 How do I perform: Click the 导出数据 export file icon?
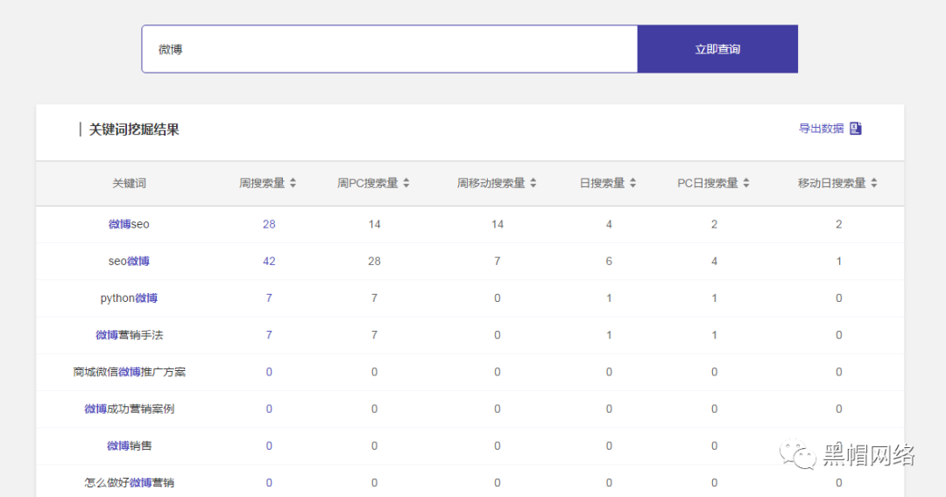(856, 129)
